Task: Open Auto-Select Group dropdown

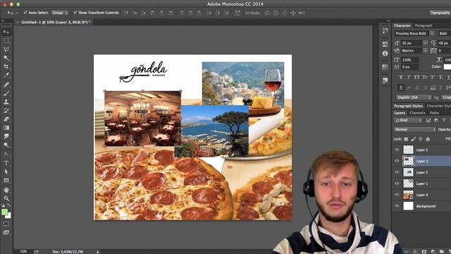Action: (60, 13)
